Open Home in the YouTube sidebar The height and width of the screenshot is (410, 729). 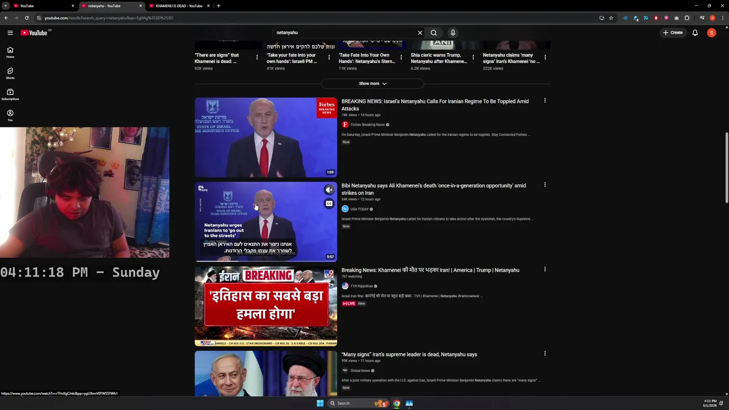(x=10, y=52)
